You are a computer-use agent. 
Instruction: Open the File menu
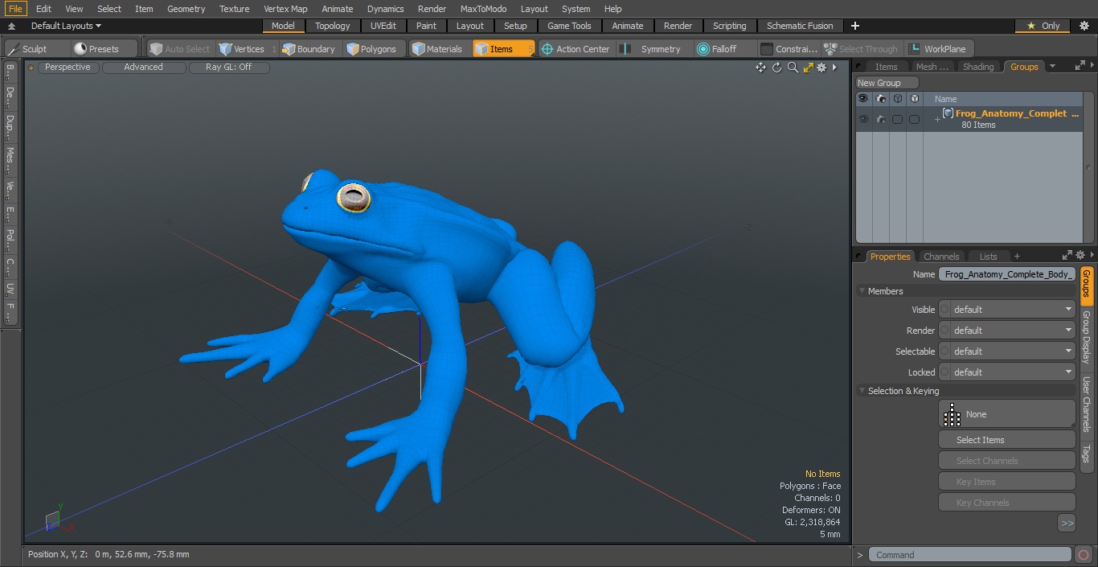tap(15, 9)
